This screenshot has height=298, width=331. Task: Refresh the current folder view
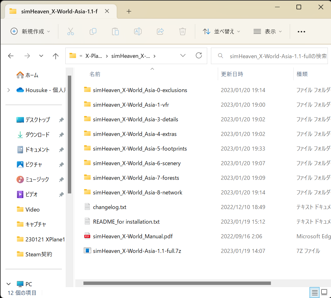(199, 56)
